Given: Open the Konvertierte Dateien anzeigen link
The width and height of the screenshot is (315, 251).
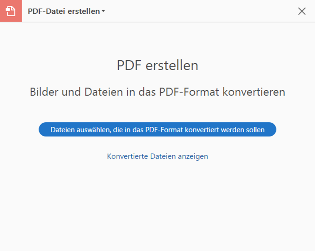Looking at the screenshot, I should (x=158, y=156).
